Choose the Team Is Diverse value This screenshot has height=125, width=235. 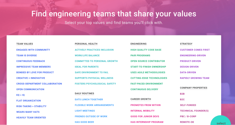[x=26, y=56]
